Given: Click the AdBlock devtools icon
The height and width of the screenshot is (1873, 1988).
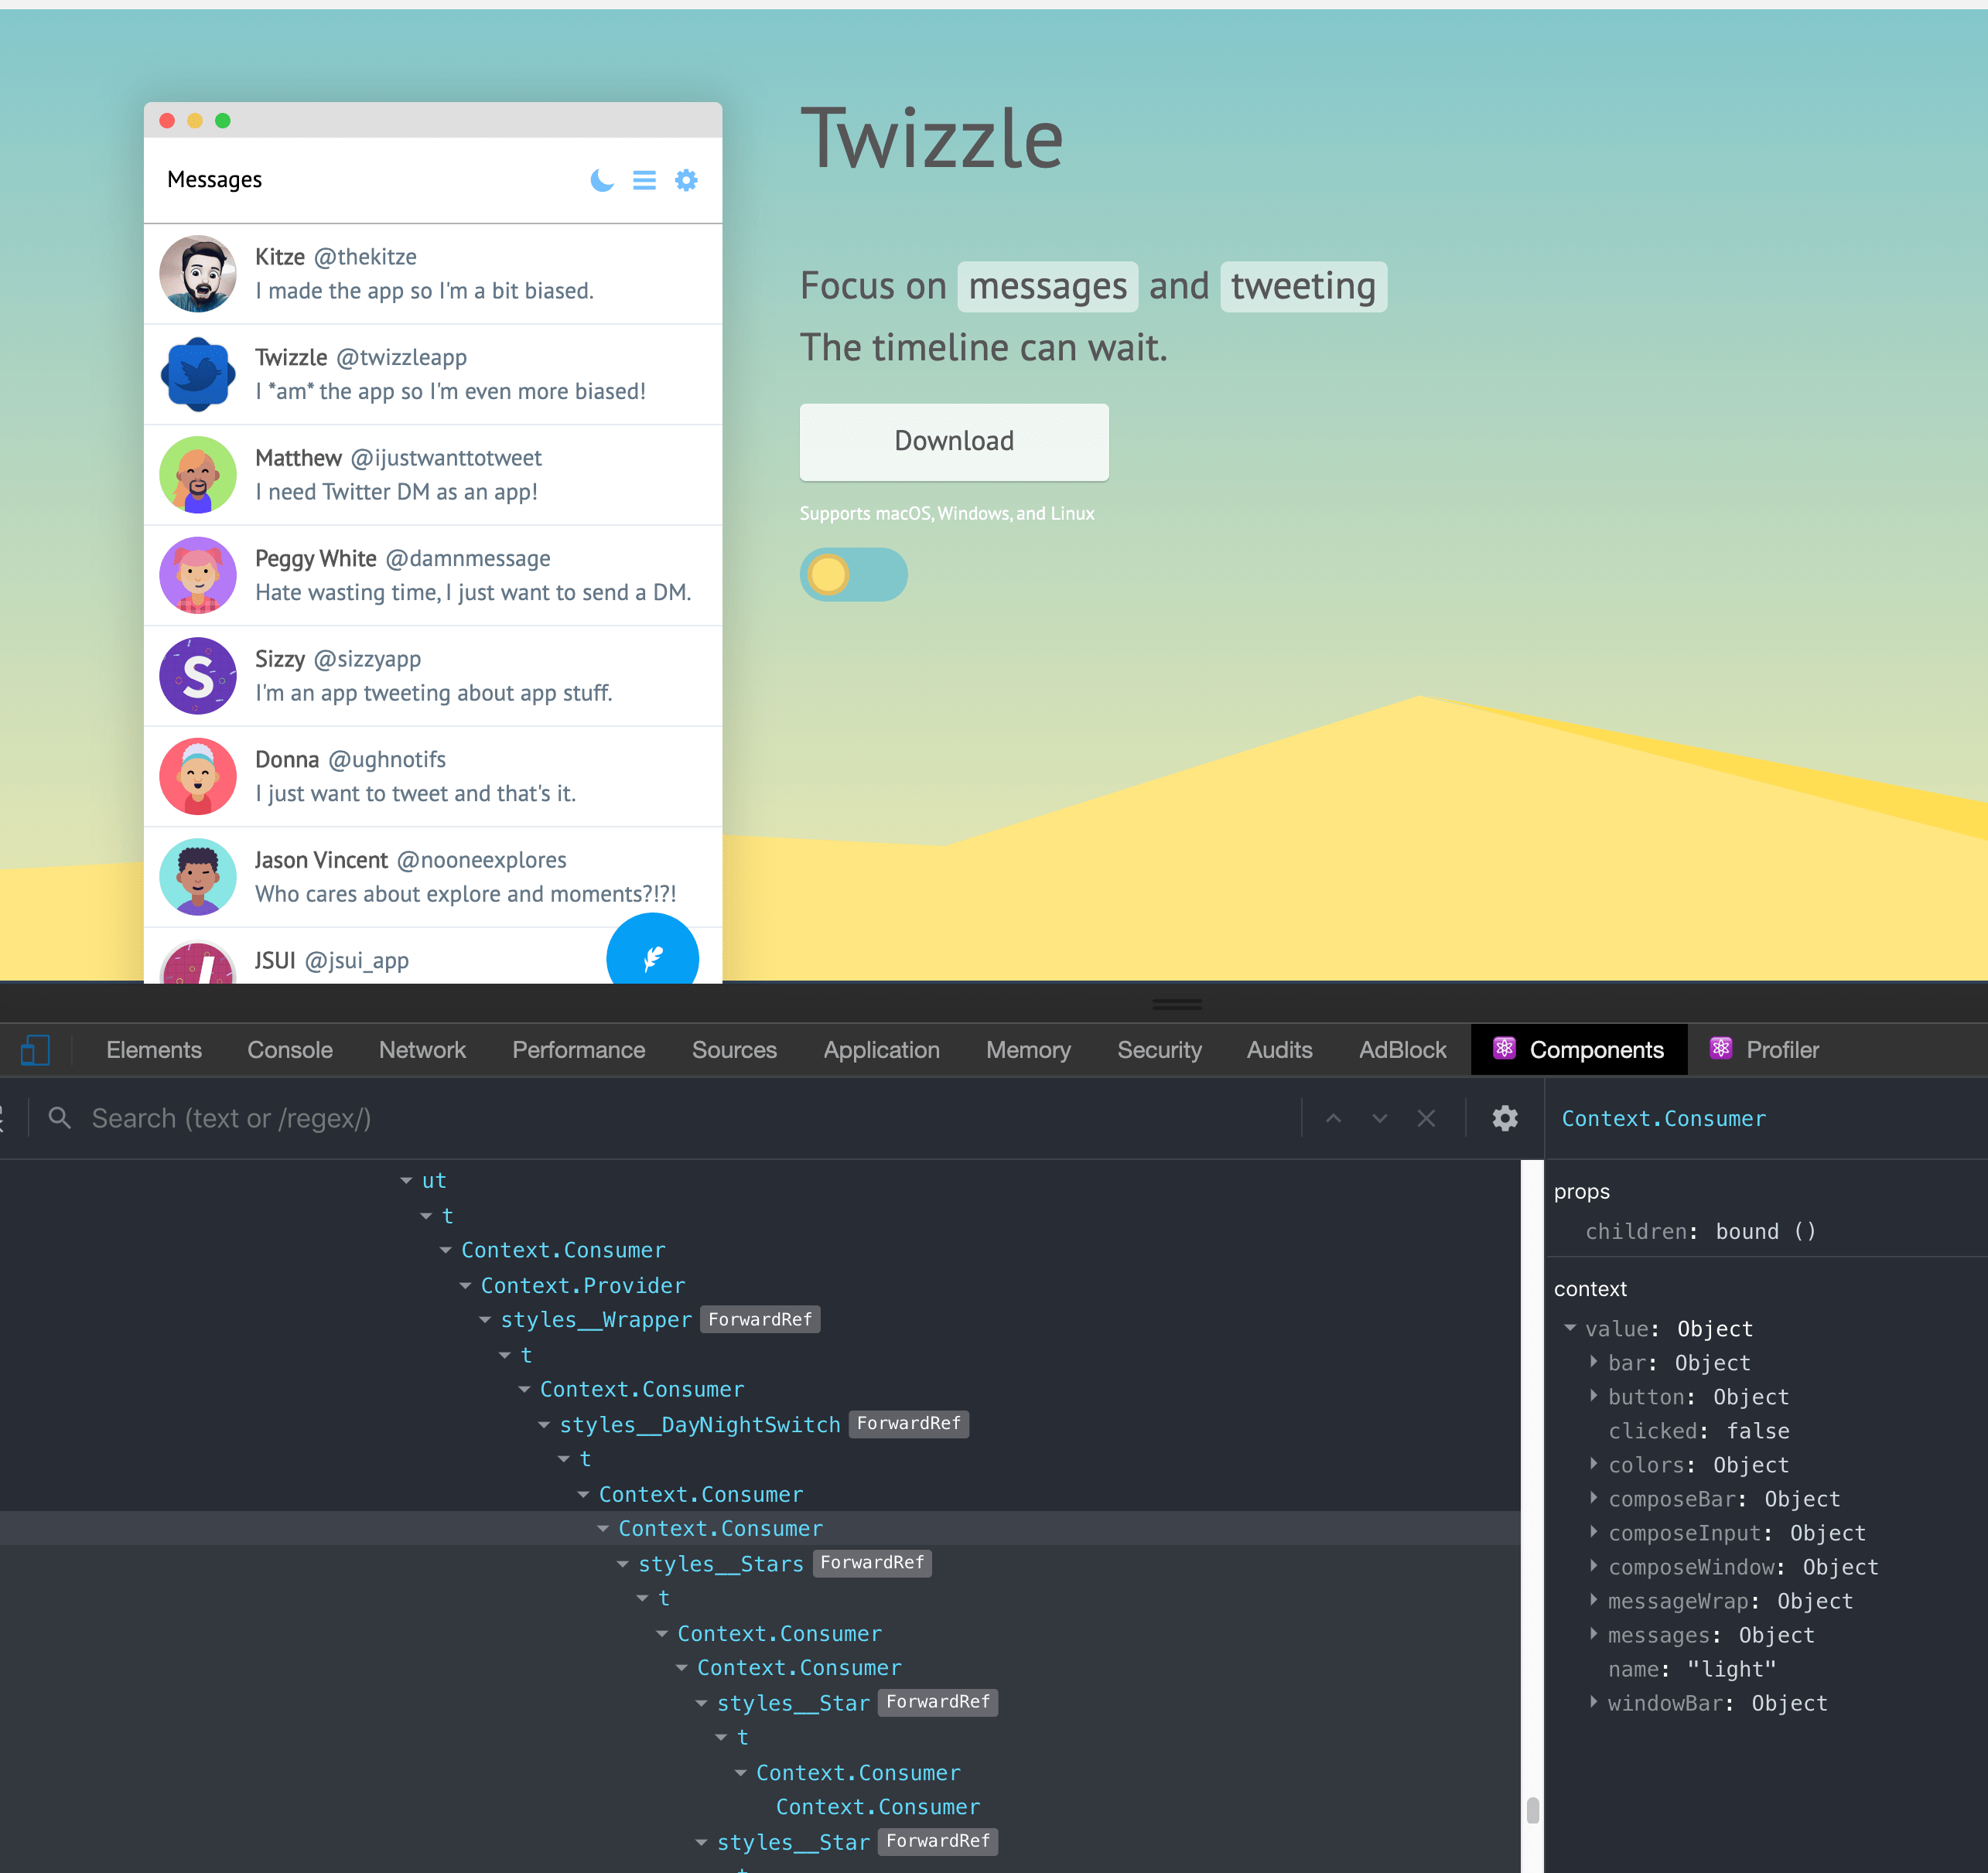Looking at the screenshot, I should click(x=1402, y=1049).
